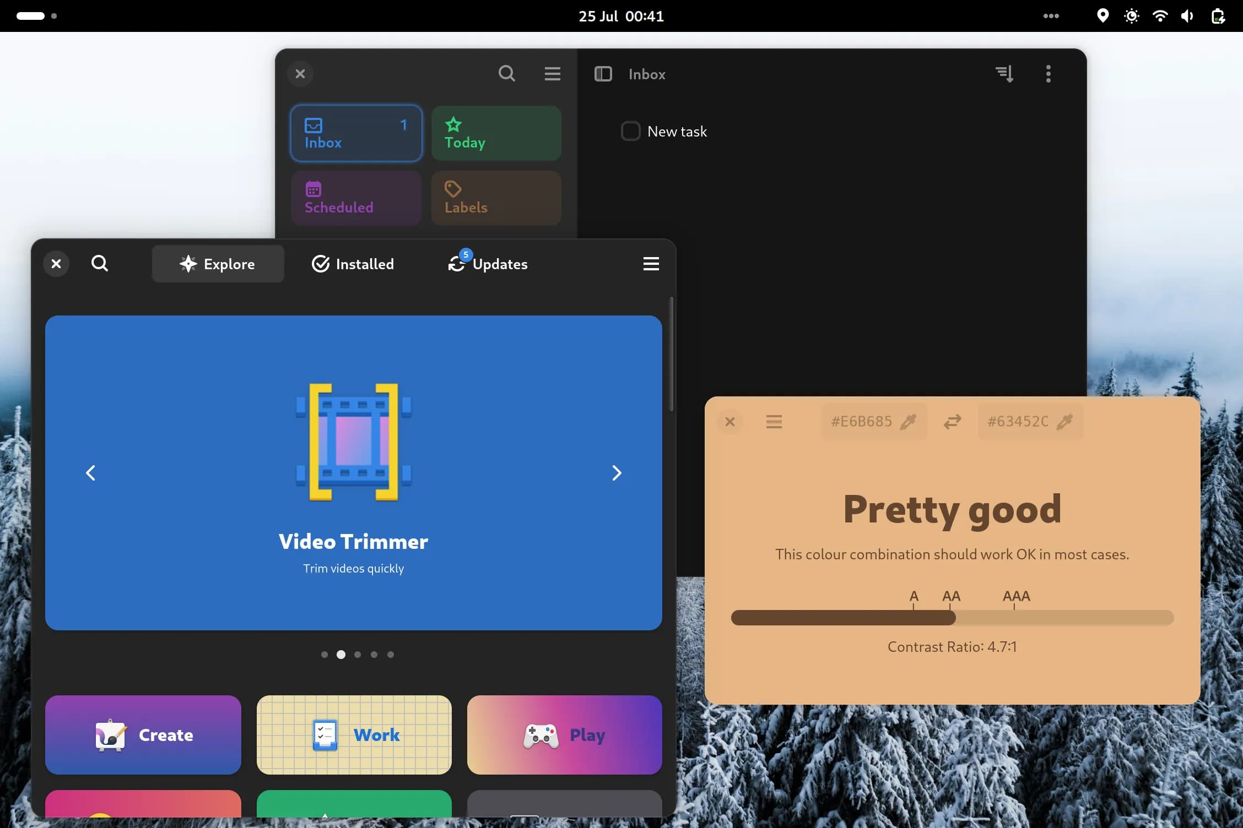
Task: Click the contrast ratio level bar
Action: point(952,618)
